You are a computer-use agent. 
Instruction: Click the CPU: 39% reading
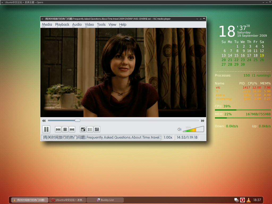click(x=223, y=106)
